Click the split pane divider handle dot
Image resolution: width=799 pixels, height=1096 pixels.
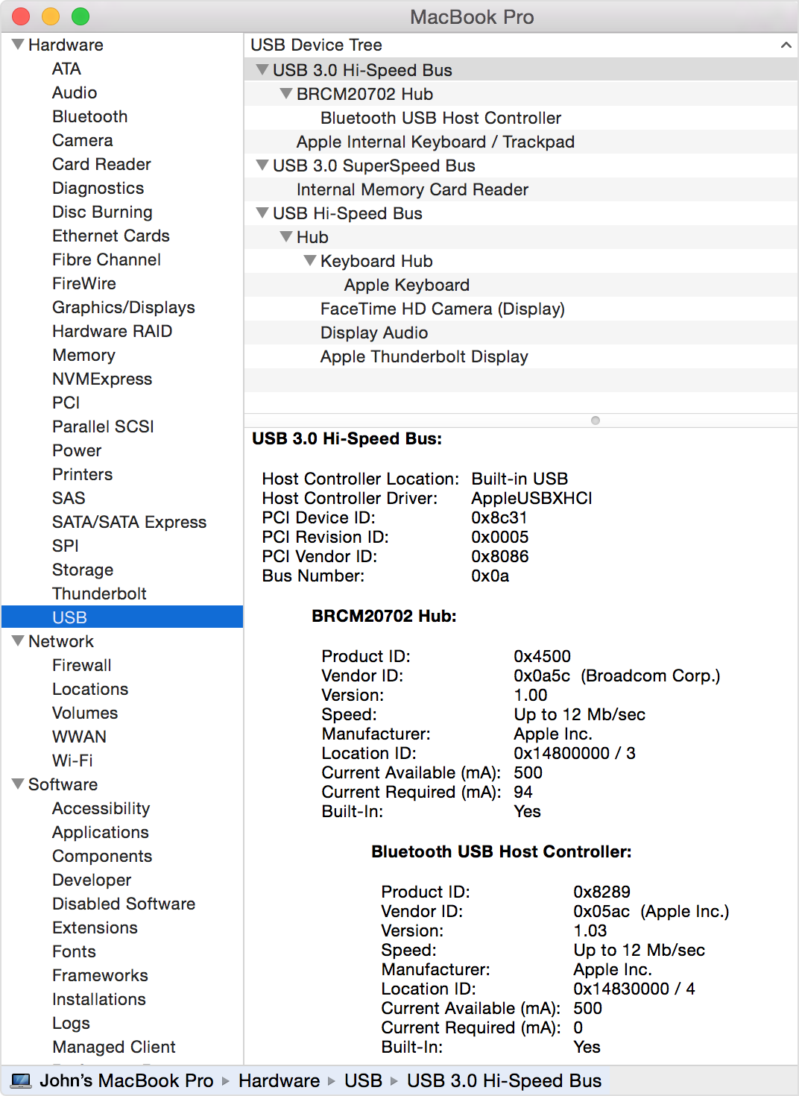point(596,421)
